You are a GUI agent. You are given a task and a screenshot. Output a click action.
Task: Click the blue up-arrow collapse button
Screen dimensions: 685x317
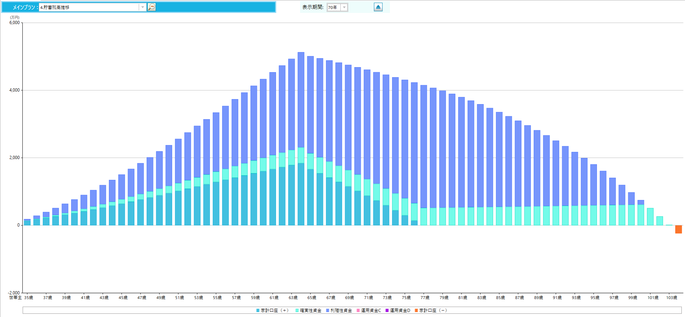click(x=378, y=7)
